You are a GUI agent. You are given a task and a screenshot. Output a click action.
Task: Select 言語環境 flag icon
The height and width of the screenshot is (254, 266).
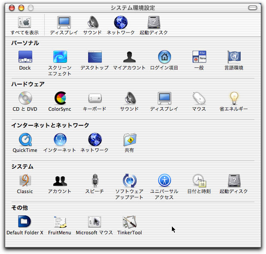point(234,57)
